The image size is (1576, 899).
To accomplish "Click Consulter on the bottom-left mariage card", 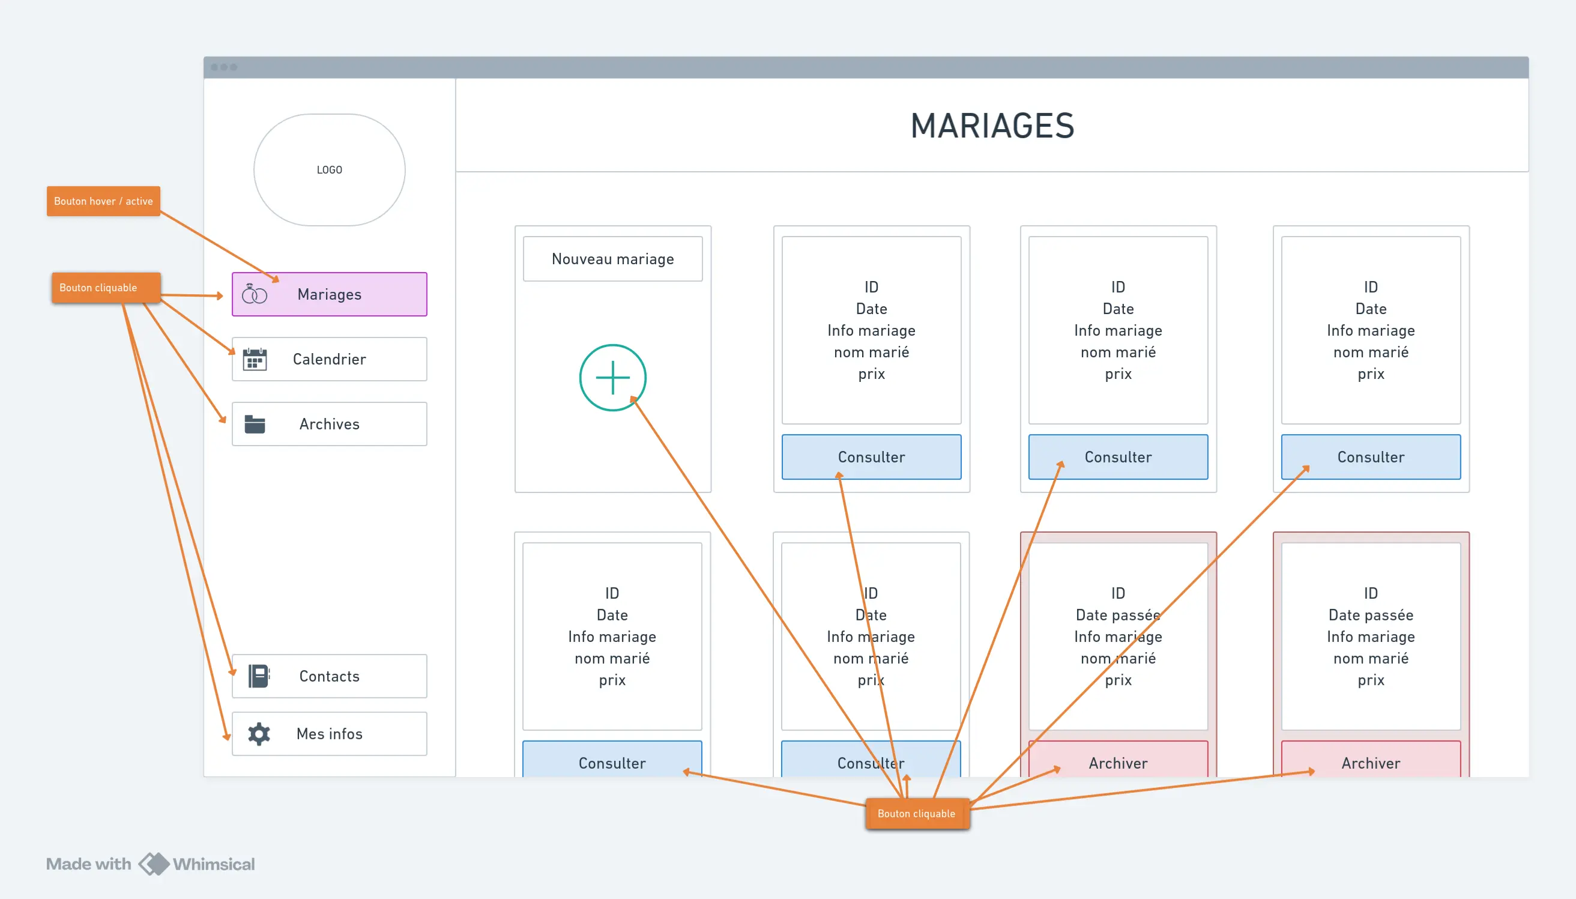I will pos(612,763).
